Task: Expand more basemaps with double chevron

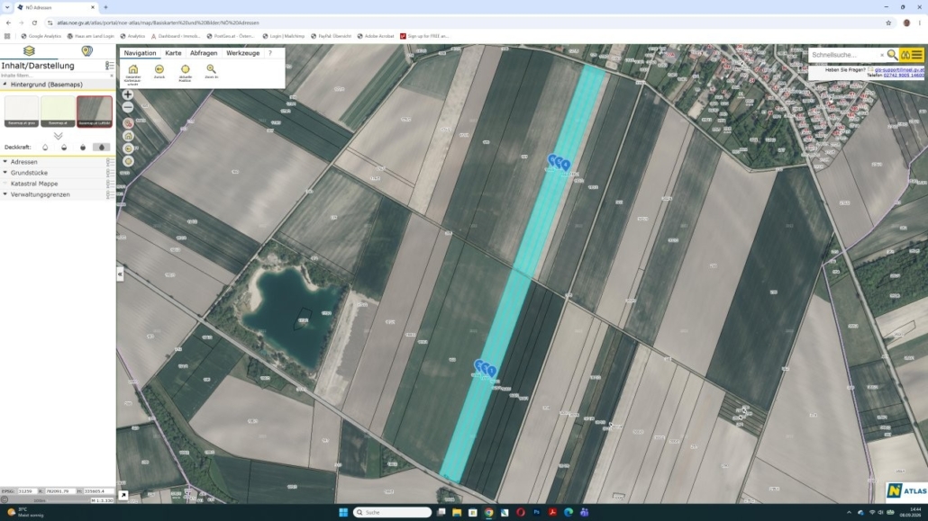Action: pyautogui.click(x=58, y=136)
